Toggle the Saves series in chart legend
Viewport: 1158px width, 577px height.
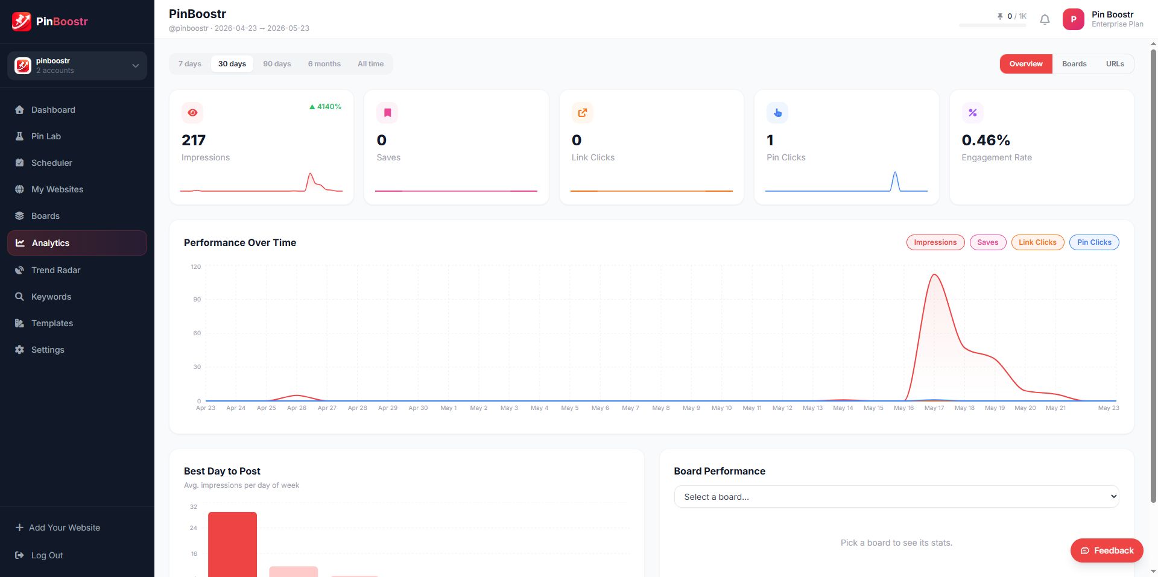coord(988,242)
